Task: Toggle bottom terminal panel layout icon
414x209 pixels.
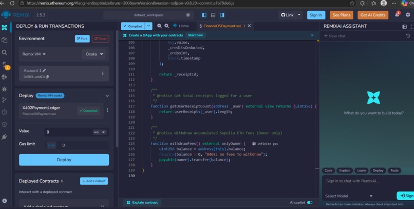Action: pyautogui.click(x=213, y=15)
